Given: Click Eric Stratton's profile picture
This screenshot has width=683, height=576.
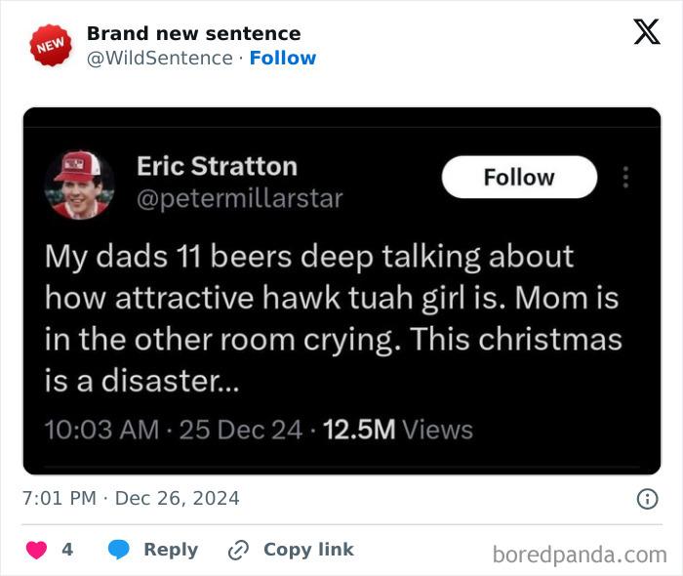Looking at the screenshot, I should (81, 184).
